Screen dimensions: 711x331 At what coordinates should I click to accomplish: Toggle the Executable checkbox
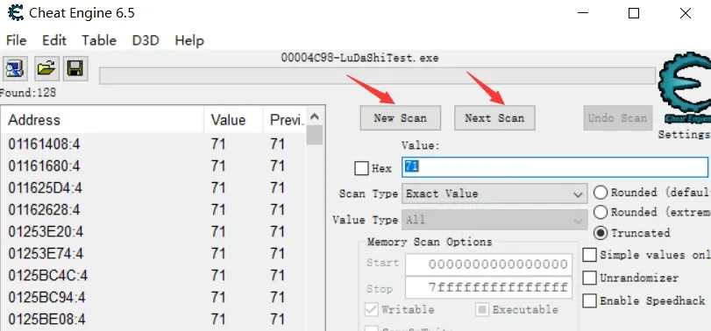(482, 310)
